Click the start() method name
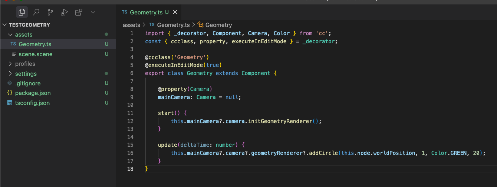Image resolution: width=497 pixels, height=187 pixels. (166, 113)
